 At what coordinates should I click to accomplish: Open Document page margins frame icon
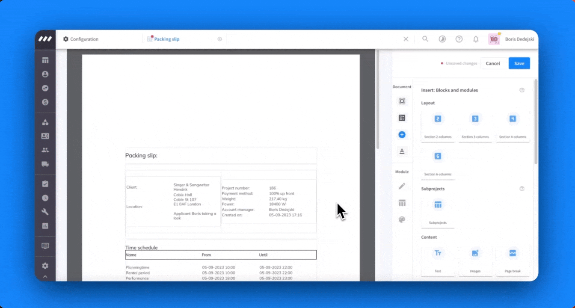pos(402,101)
